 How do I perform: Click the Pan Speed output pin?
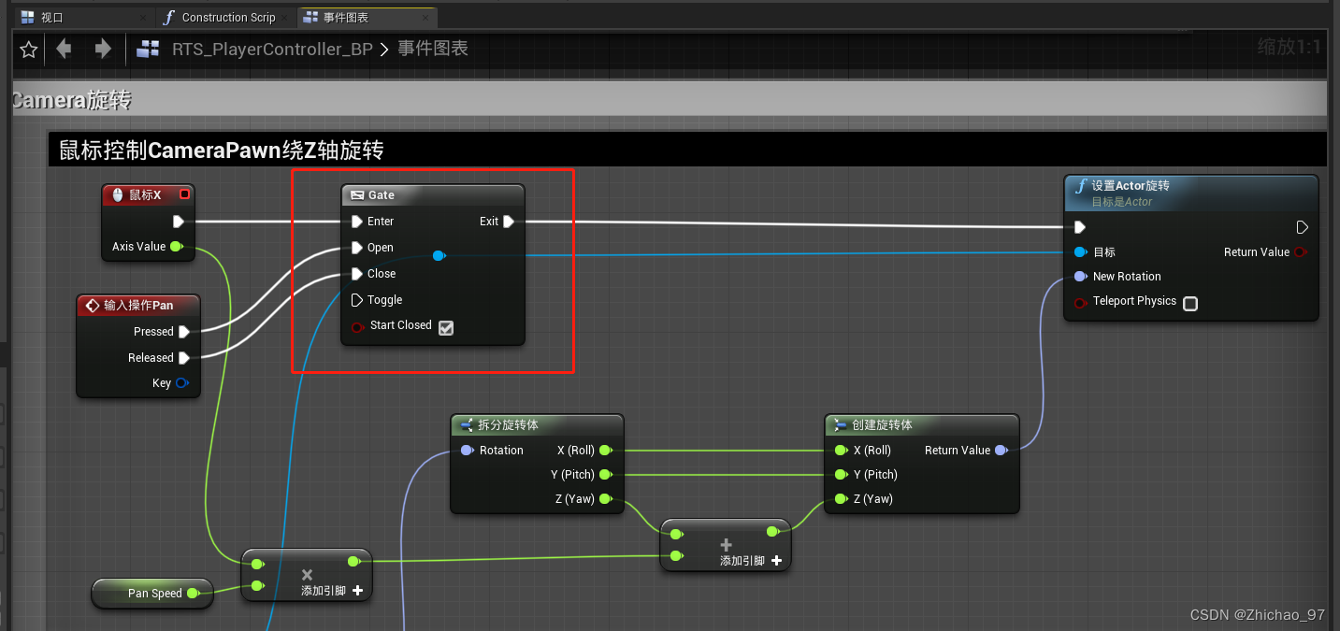(x=193, y=594)
